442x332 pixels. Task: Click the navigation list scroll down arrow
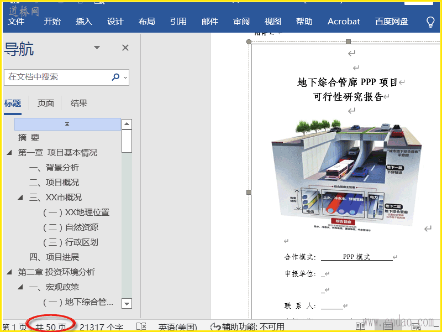click(x=127, y=304)
